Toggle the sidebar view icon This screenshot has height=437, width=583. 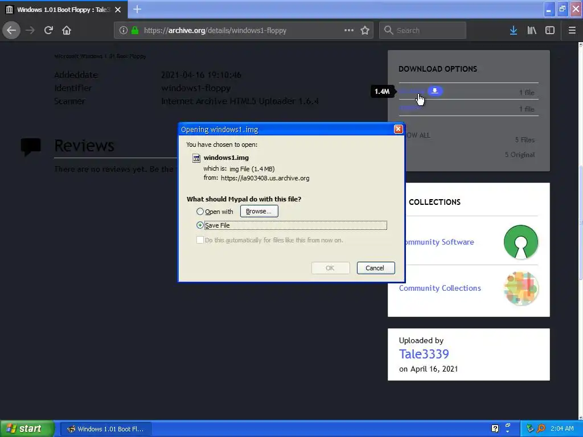pos(550,30)
